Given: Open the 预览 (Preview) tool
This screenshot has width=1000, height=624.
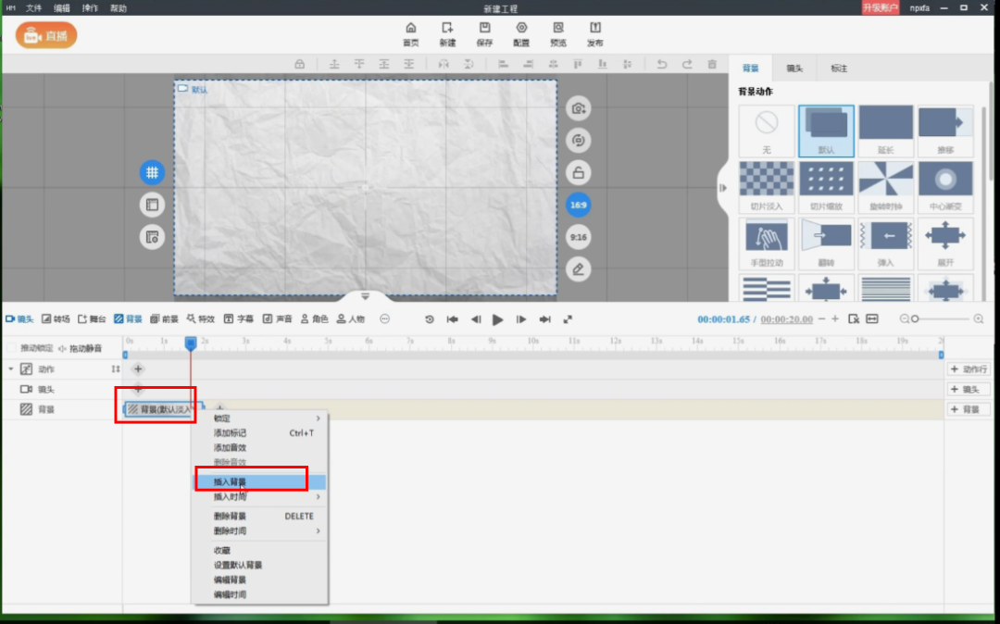Looking at the screenshot, I should coord(558,33).
